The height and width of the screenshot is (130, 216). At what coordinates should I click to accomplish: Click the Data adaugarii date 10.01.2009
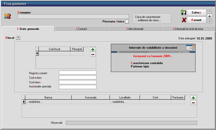tap(204, 38)
